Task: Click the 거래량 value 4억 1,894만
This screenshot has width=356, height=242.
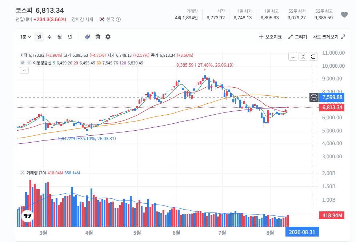Action: pyautogui.click(x=186, y=18)
